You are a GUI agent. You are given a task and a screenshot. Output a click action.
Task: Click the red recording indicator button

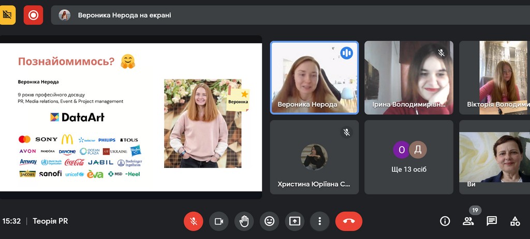pyautogui.click(x=33, y=15)
